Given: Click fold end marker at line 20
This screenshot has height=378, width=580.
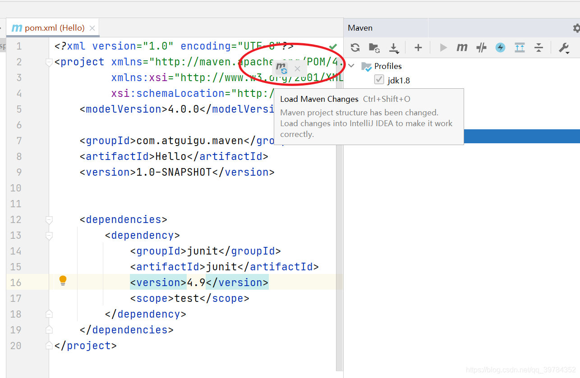Looking at the screenshot, I should (49, 345).
